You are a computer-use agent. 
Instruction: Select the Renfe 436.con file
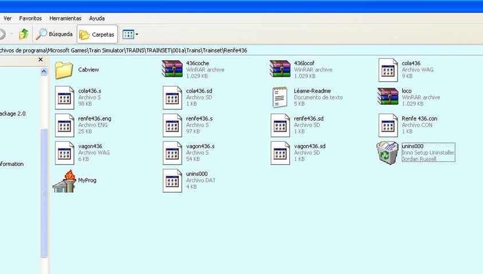(x=388, y=125)
